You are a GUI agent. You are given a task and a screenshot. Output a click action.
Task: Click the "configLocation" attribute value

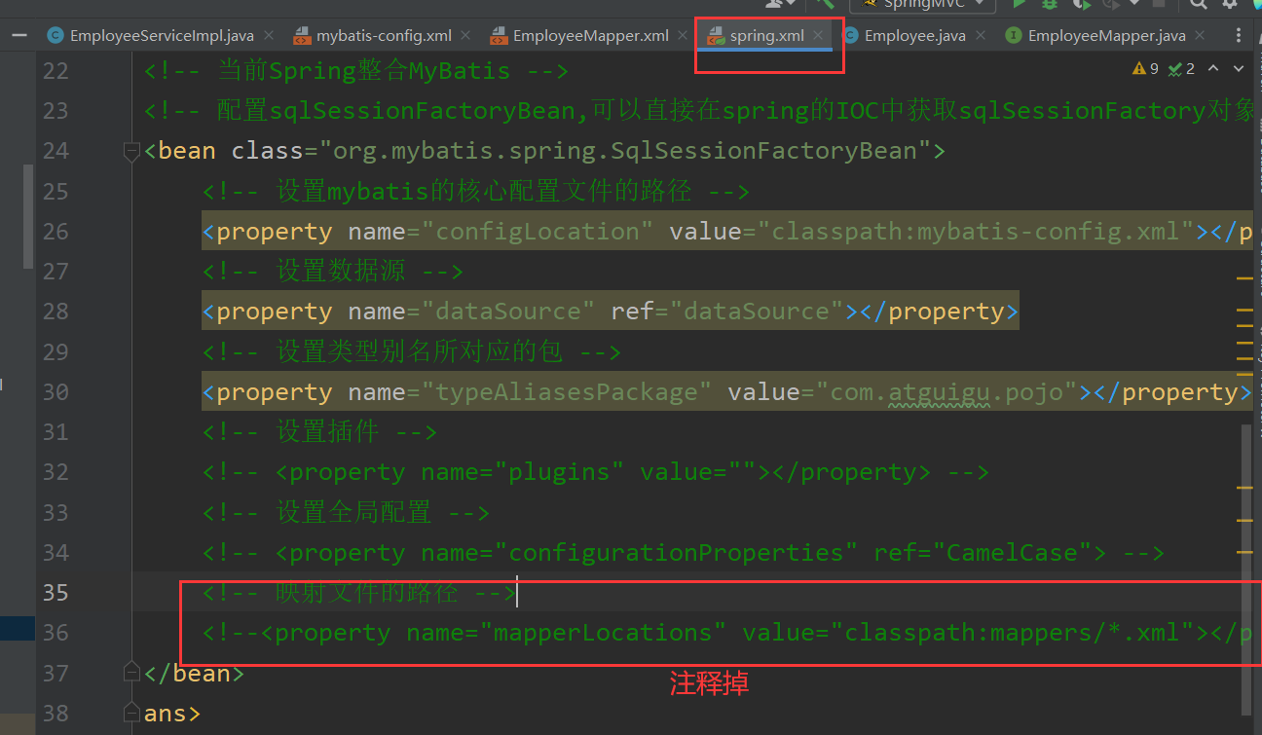538,232
